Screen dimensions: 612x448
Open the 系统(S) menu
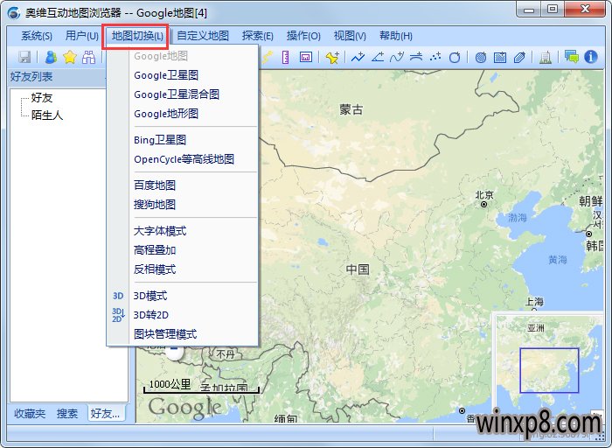point(37,37)
